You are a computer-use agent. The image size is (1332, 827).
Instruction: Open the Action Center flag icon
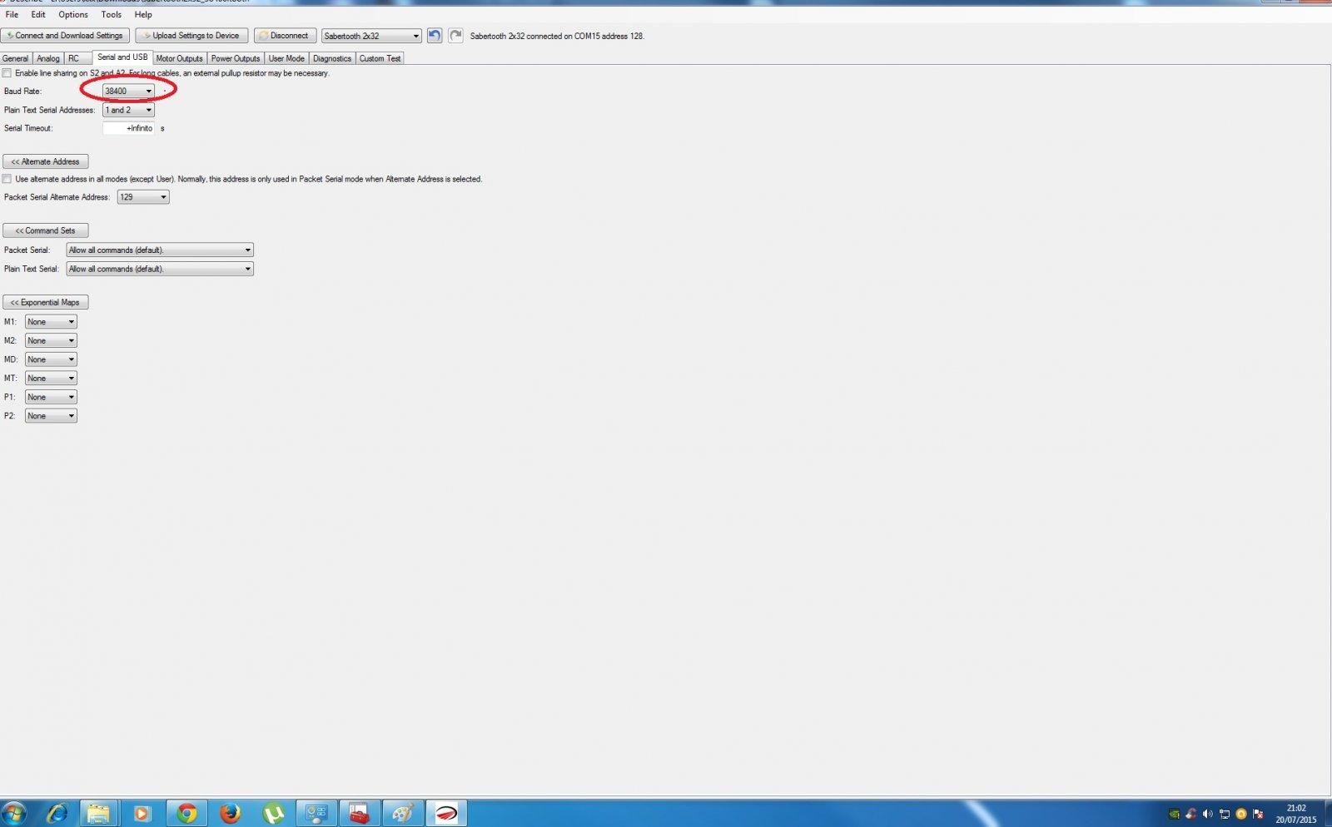point(1258,814)
